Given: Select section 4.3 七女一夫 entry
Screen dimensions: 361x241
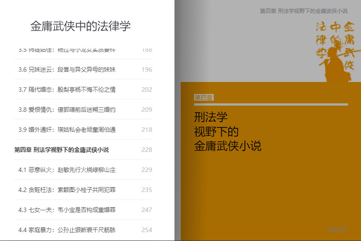Looking at the screenshot, I should [x=67, y=210].
